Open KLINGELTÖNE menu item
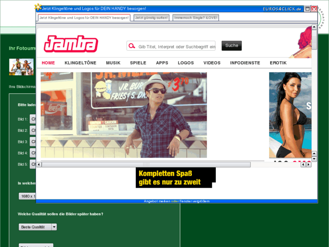 coord(81,63)
